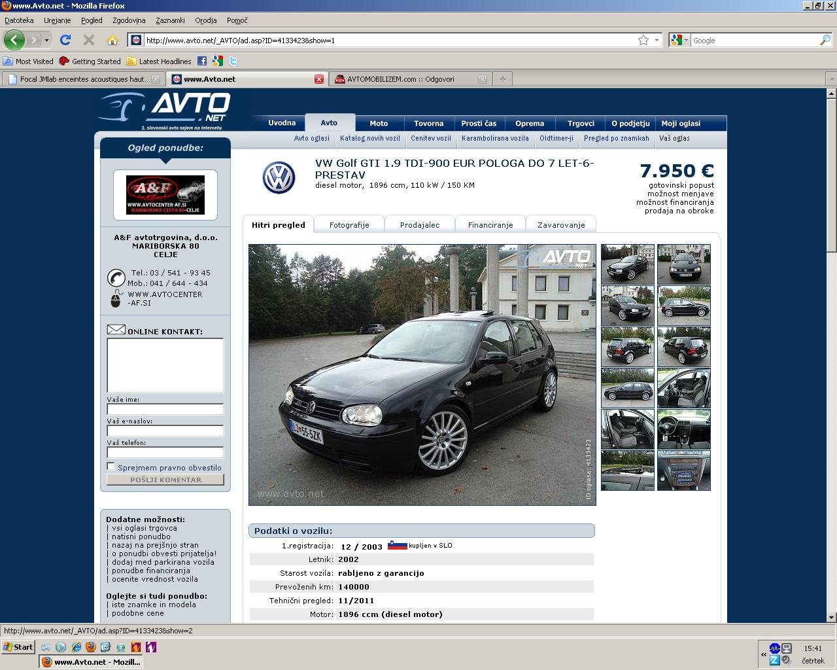Screen dimensions: 837x670
Task: Switch to the Fotografije tab
Action: (x=349, y=224)
